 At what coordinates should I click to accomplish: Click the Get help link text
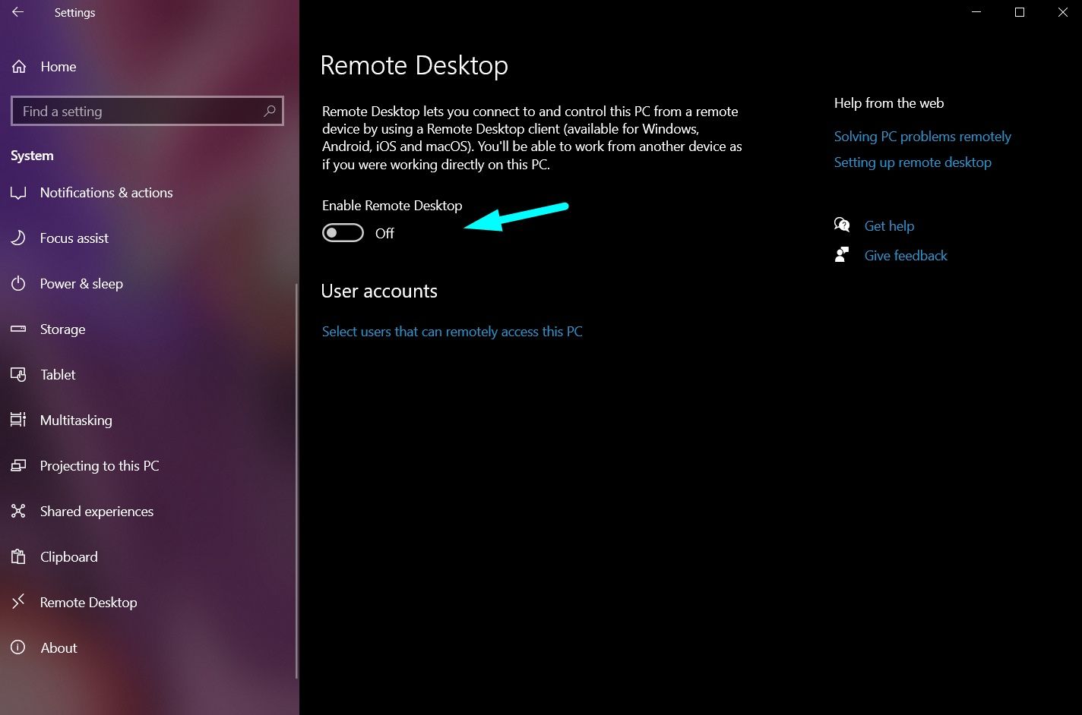click(889, 226)
